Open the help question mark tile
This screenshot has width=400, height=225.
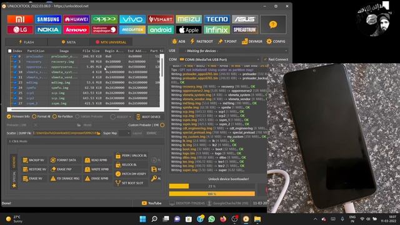tap(273, 24)
